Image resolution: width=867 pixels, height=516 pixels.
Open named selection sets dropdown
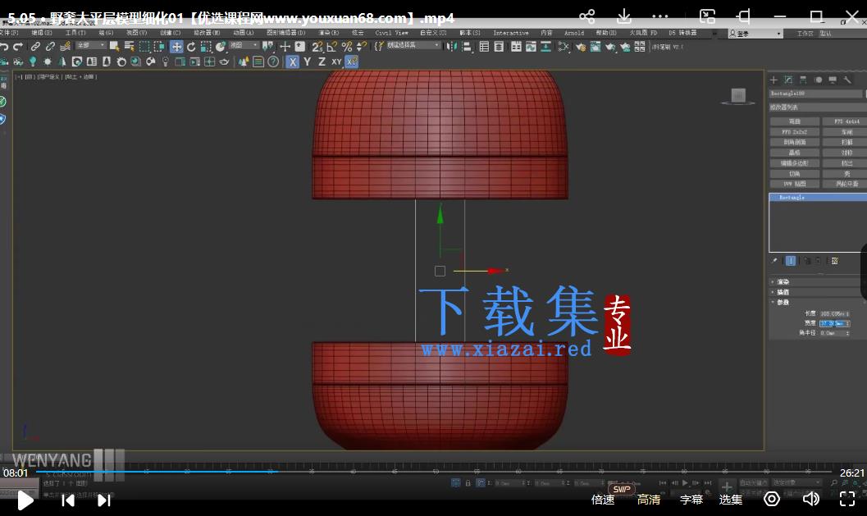413,45
